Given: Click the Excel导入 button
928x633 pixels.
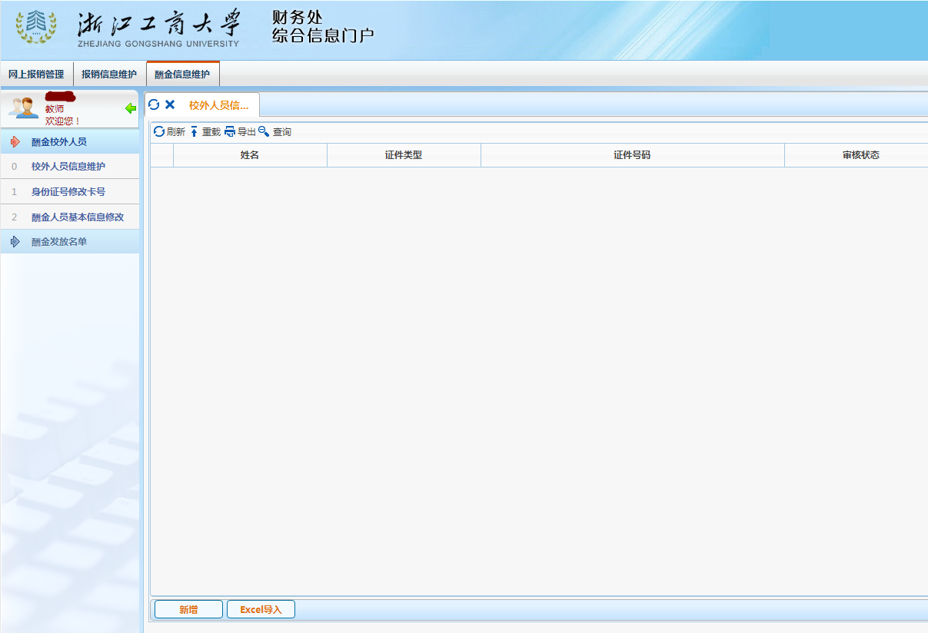Looking at the screenshot, I should pos(261,608).
